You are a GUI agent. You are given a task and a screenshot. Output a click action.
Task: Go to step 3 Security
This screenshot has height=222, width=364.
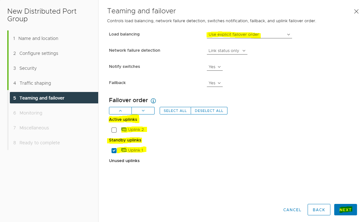coord(25,68)
